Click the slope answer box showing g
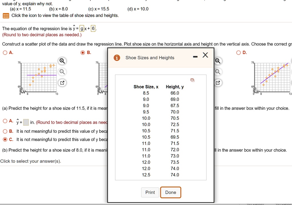Viewport: 292px width, 205px height. click(82, 28)
